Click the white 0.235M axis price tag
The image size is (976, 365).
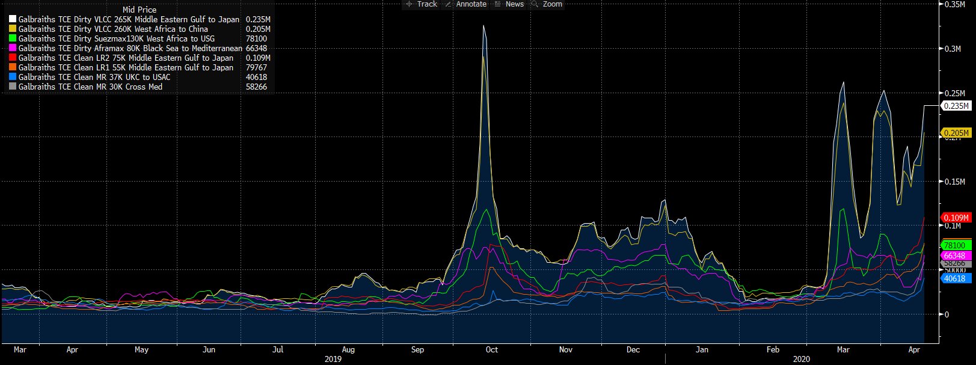tap(955, 106)
